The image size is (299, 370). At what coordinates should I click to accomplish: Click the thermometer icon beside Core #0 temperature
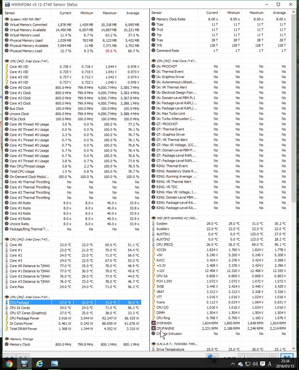point(7,245)
